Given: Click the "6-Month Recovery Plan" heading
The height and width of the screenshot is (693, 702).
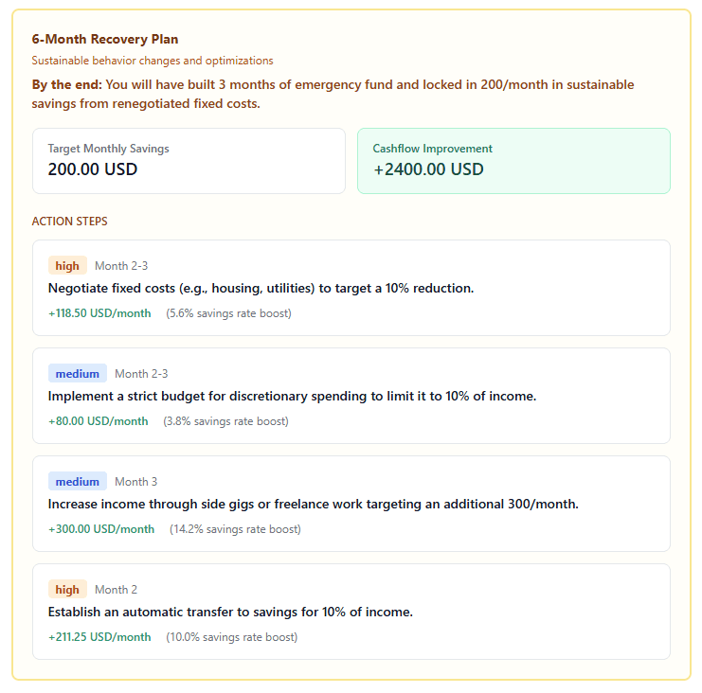Looking at the screenshot, I should [105, 40].
